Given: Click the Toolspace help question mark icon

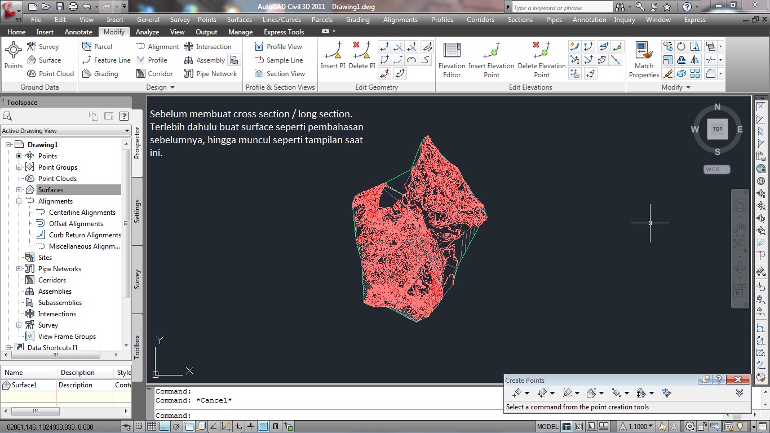Looking at the screenshot, I should (x=124, y=116).
